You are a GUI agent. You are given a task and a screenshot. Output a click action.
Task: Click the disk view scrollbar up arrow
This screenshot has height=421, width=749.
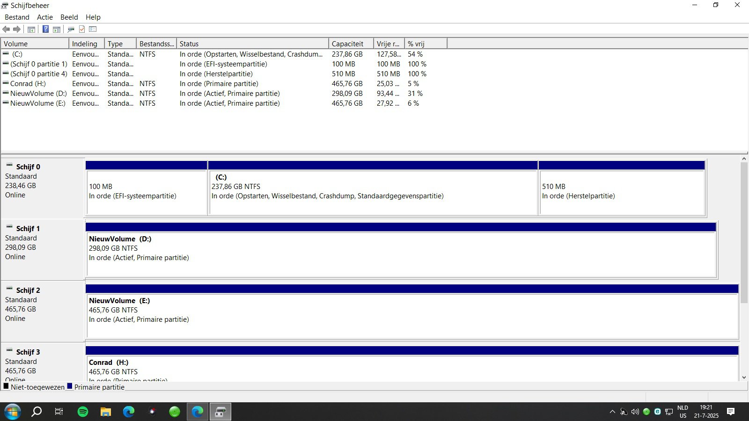coord(744,159)
